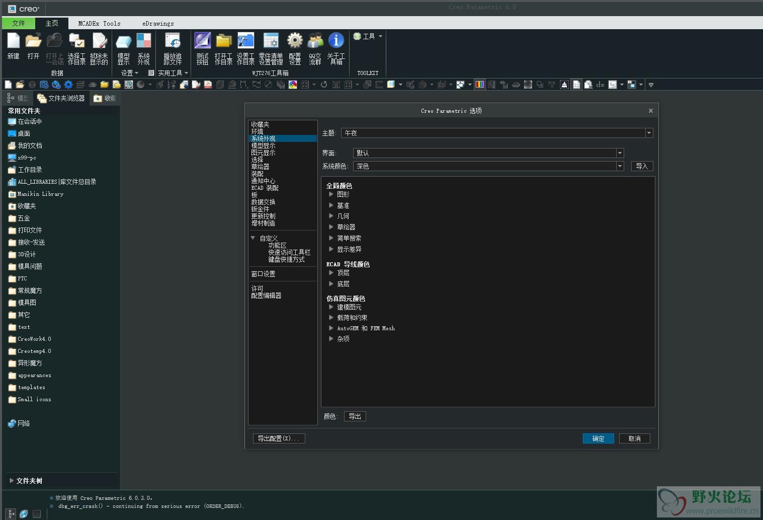Switch to the eDrawings tab
The height and width of the screenshot is (520, 763).
click(x=158, y=23)
